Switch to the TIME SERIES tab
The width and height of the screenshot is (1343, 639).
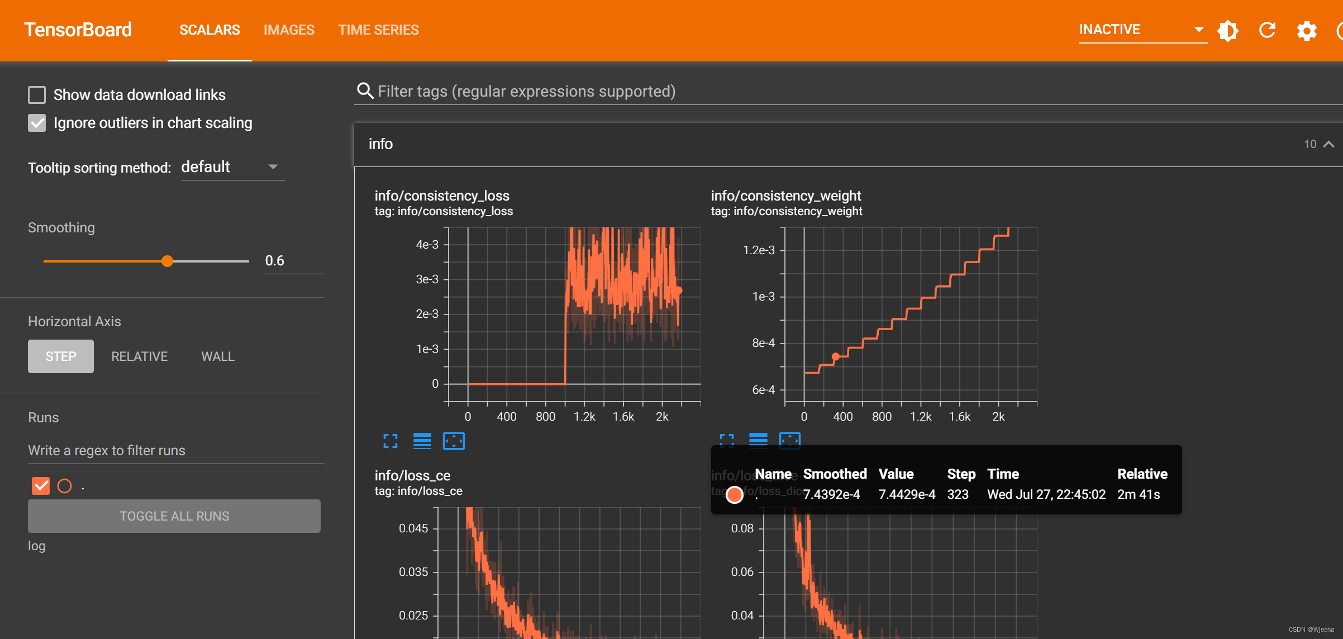378,30
